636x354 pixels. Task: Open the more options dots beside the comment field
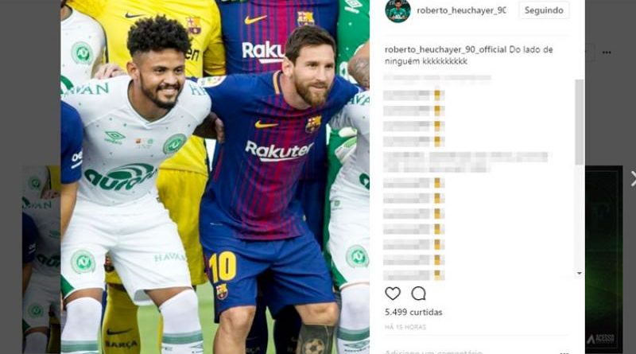(x=564, y=352)
